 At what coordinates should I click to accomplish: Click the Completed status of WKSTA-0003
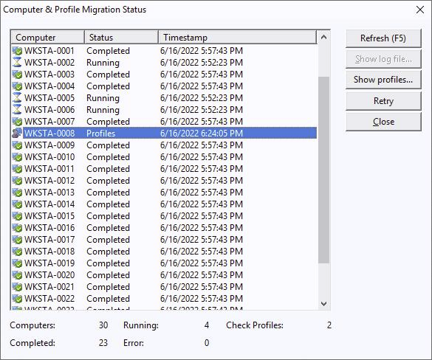point(108,75)
